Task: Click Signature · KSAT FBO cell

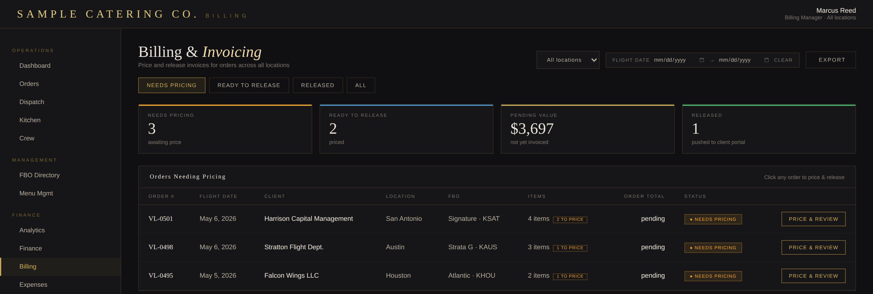Action: pyautogui.click(x=474, y=219)
